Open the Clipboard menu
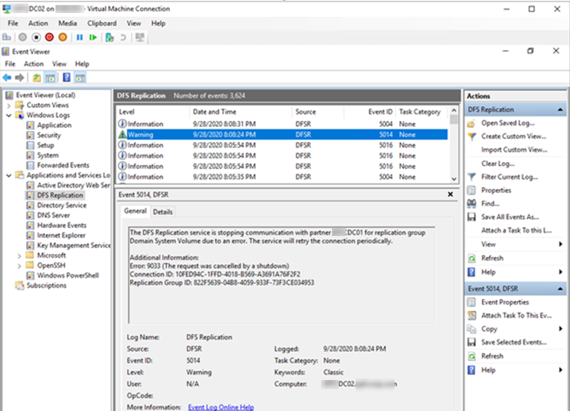The image size is (570, 411). point(101,23)
